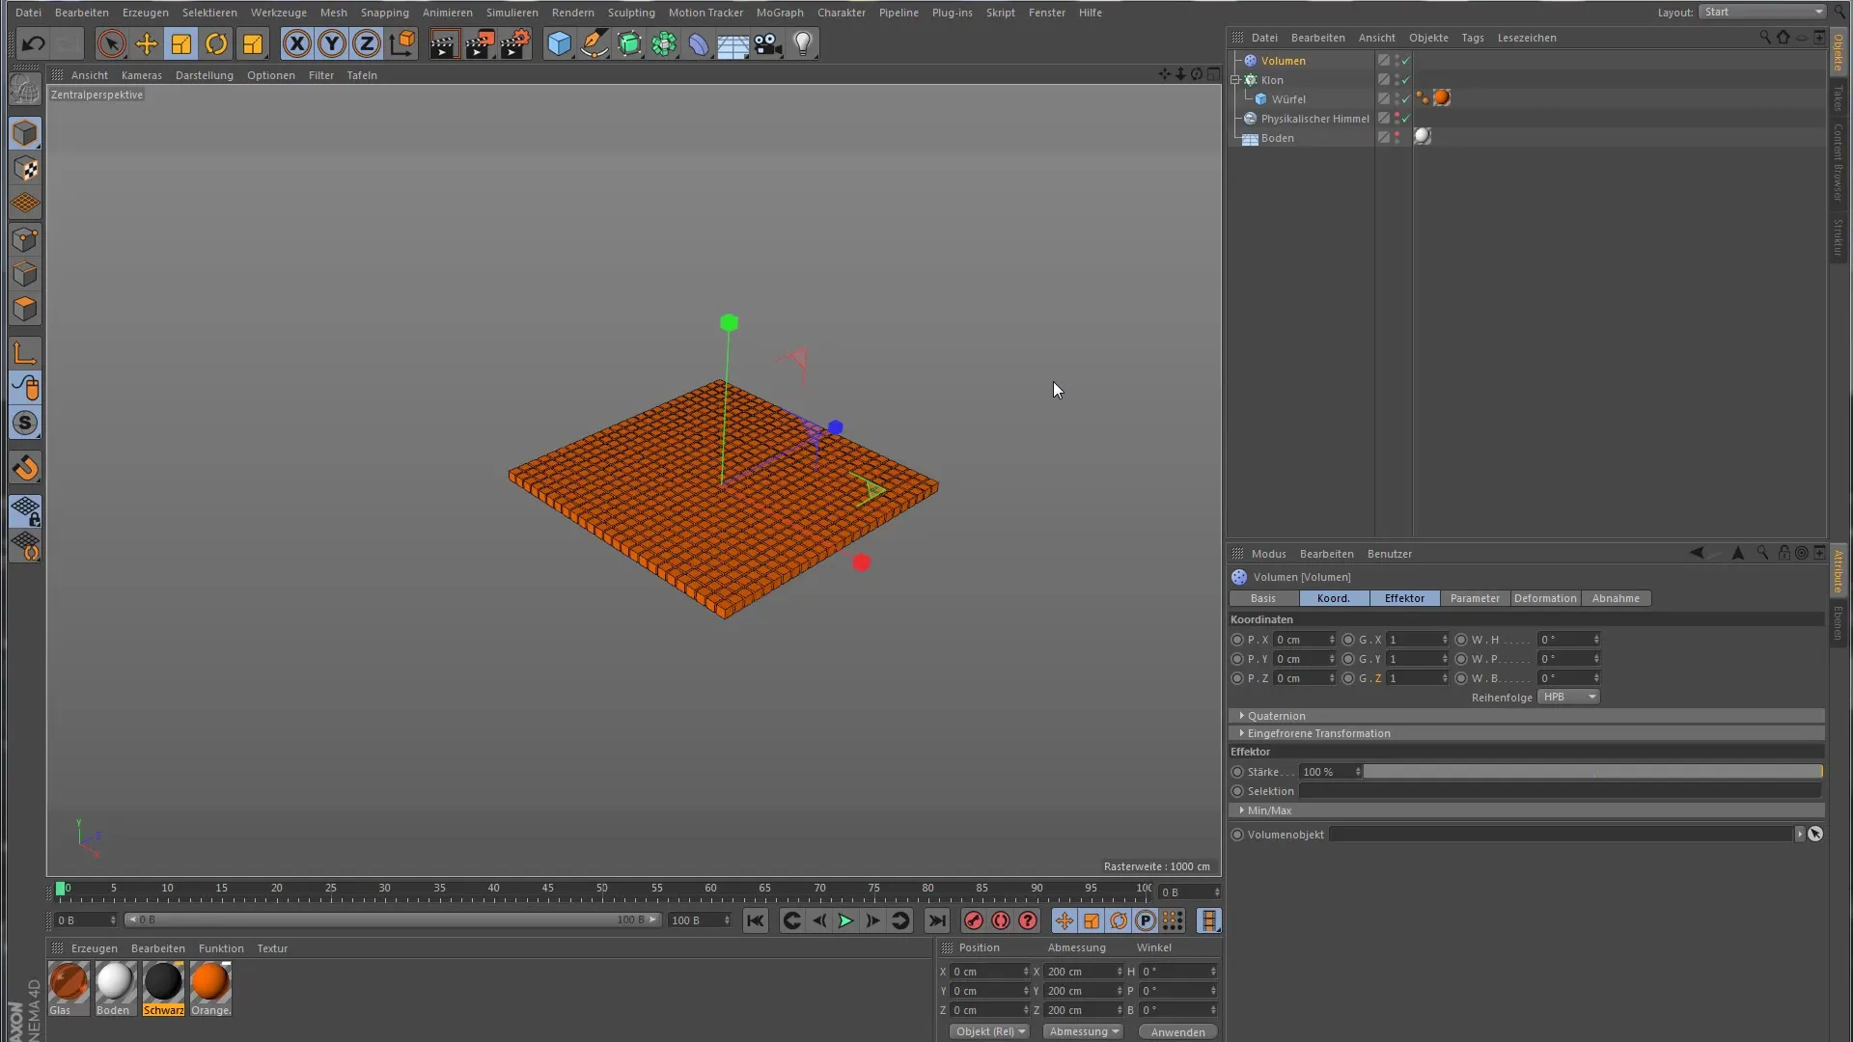Open Abmessung dropdown in coordinates manager
1853x1042 pixels.
click(x=1084, y=1031)
